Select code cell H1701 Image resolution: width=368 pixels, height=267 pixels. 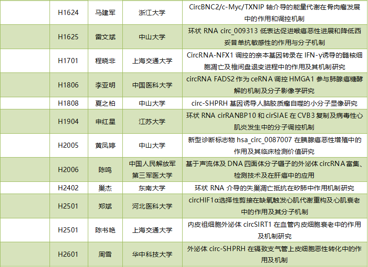pyautogui.click(x=68, y=61)
